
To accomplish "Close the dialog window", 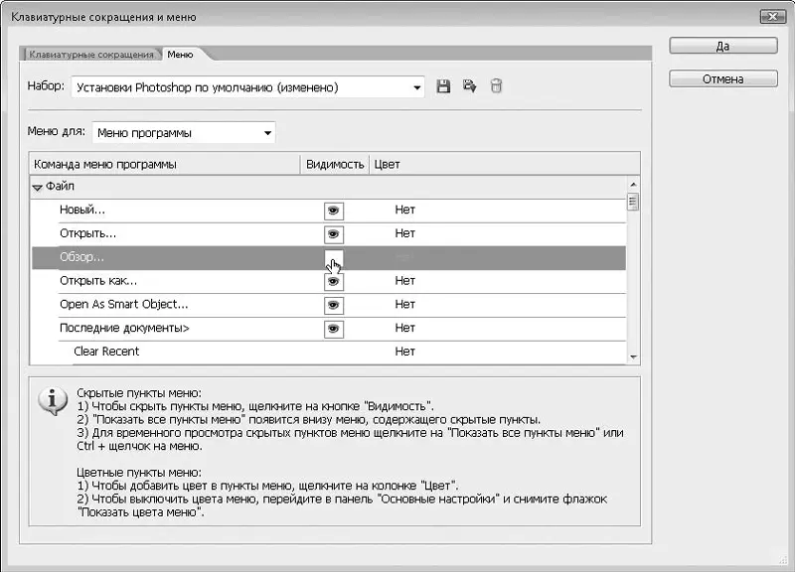I will pos(773,17).
